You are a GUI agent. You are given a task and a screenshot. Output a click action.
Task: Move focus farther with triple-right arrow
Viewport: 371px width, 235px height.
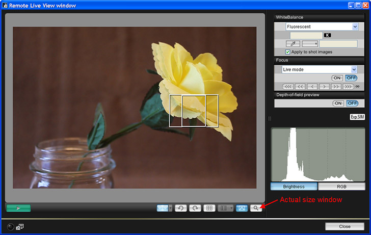348,87
